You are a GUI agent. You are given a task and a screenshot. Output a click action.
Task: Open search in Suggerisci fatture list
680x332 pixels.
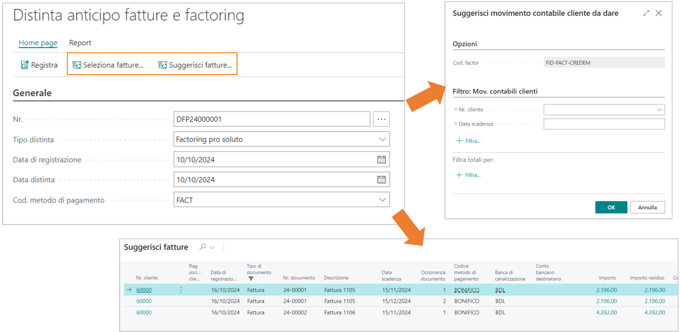203,247
